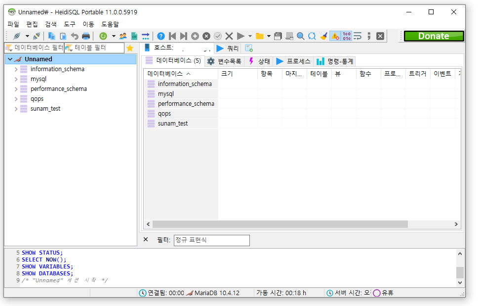Click the load SQL file folder icon

[260, 36]
